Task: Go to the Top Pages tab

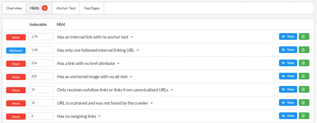Action: pyautogui.click(x=92, y=8)
